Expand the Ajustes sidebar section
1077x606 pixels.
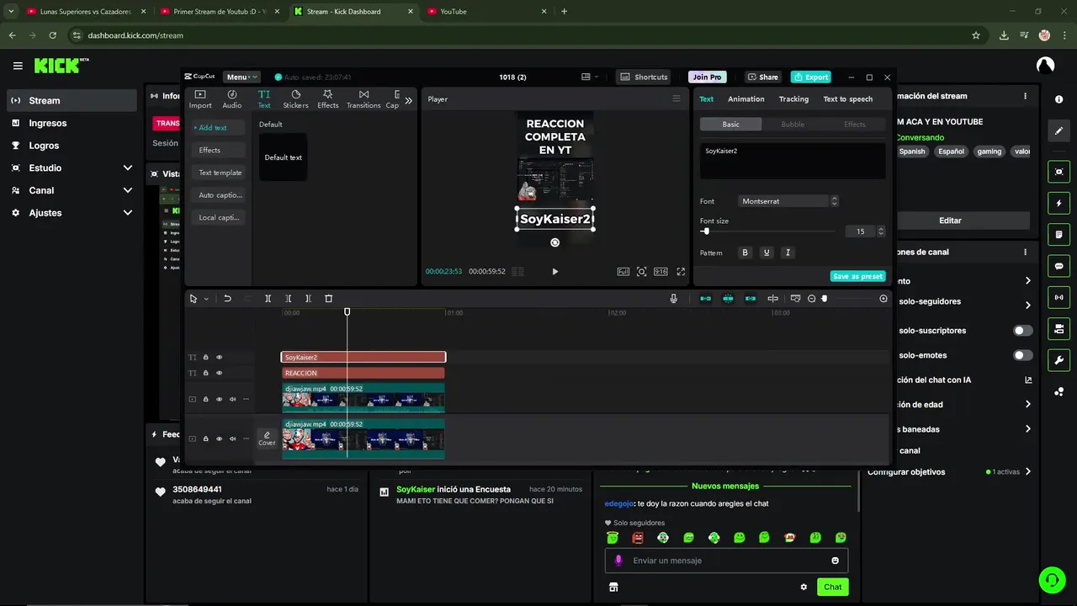click(x=127, y=213)
